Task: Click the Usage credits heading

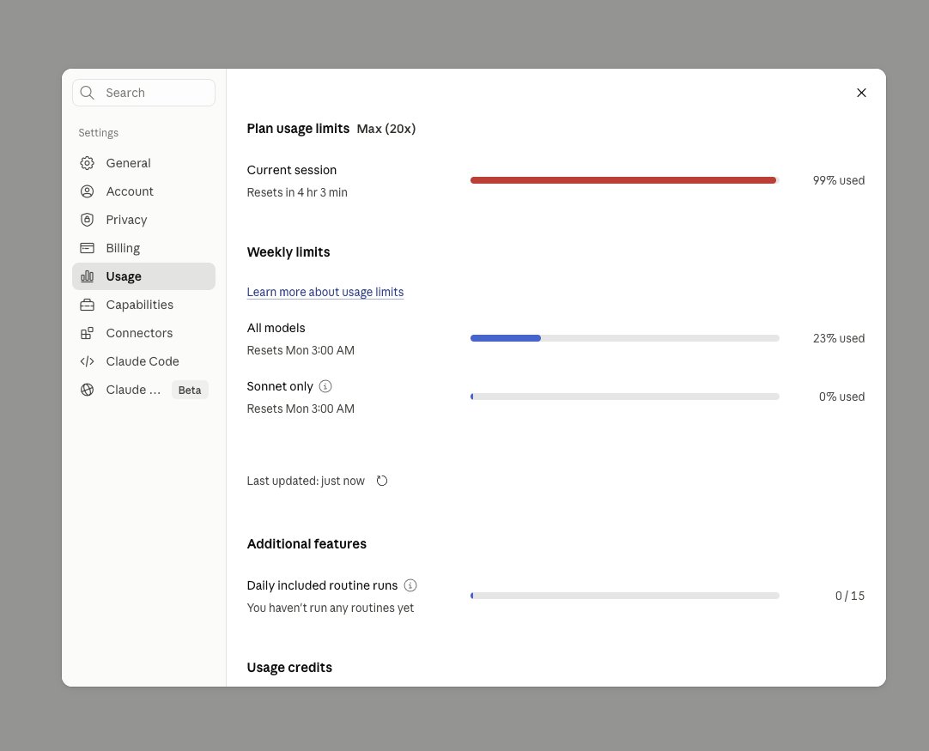Action: pos(289,668)
